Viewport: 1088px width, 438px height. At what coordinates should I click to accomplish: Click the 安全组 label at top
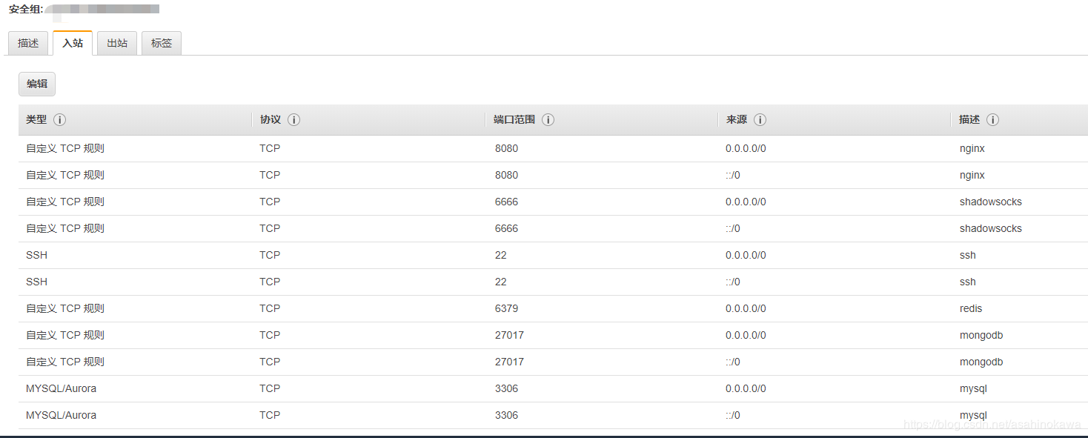(26, 10)
